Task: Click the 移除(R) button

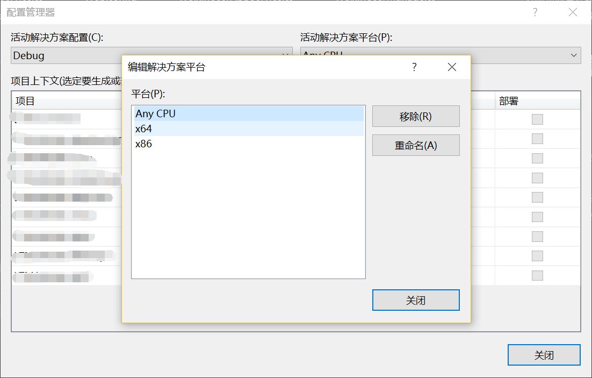Action: pos(416,116)
